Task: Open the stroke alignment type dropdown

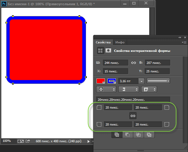Action: coord(106,89)
